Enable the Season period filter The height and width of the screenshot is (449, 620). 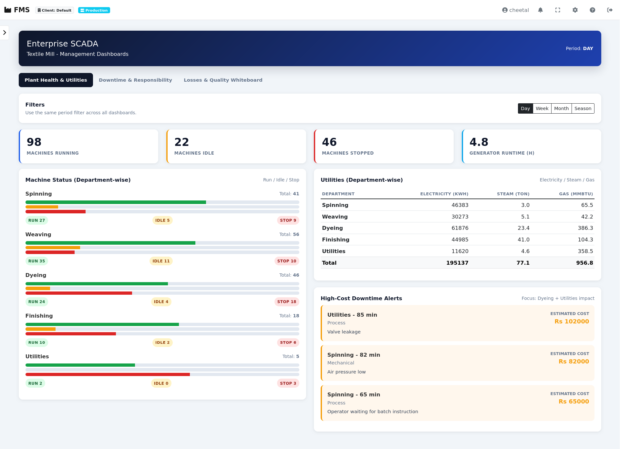583,108
